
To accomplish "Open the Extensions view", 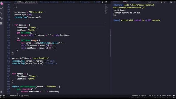I will (x=1, y=23).
